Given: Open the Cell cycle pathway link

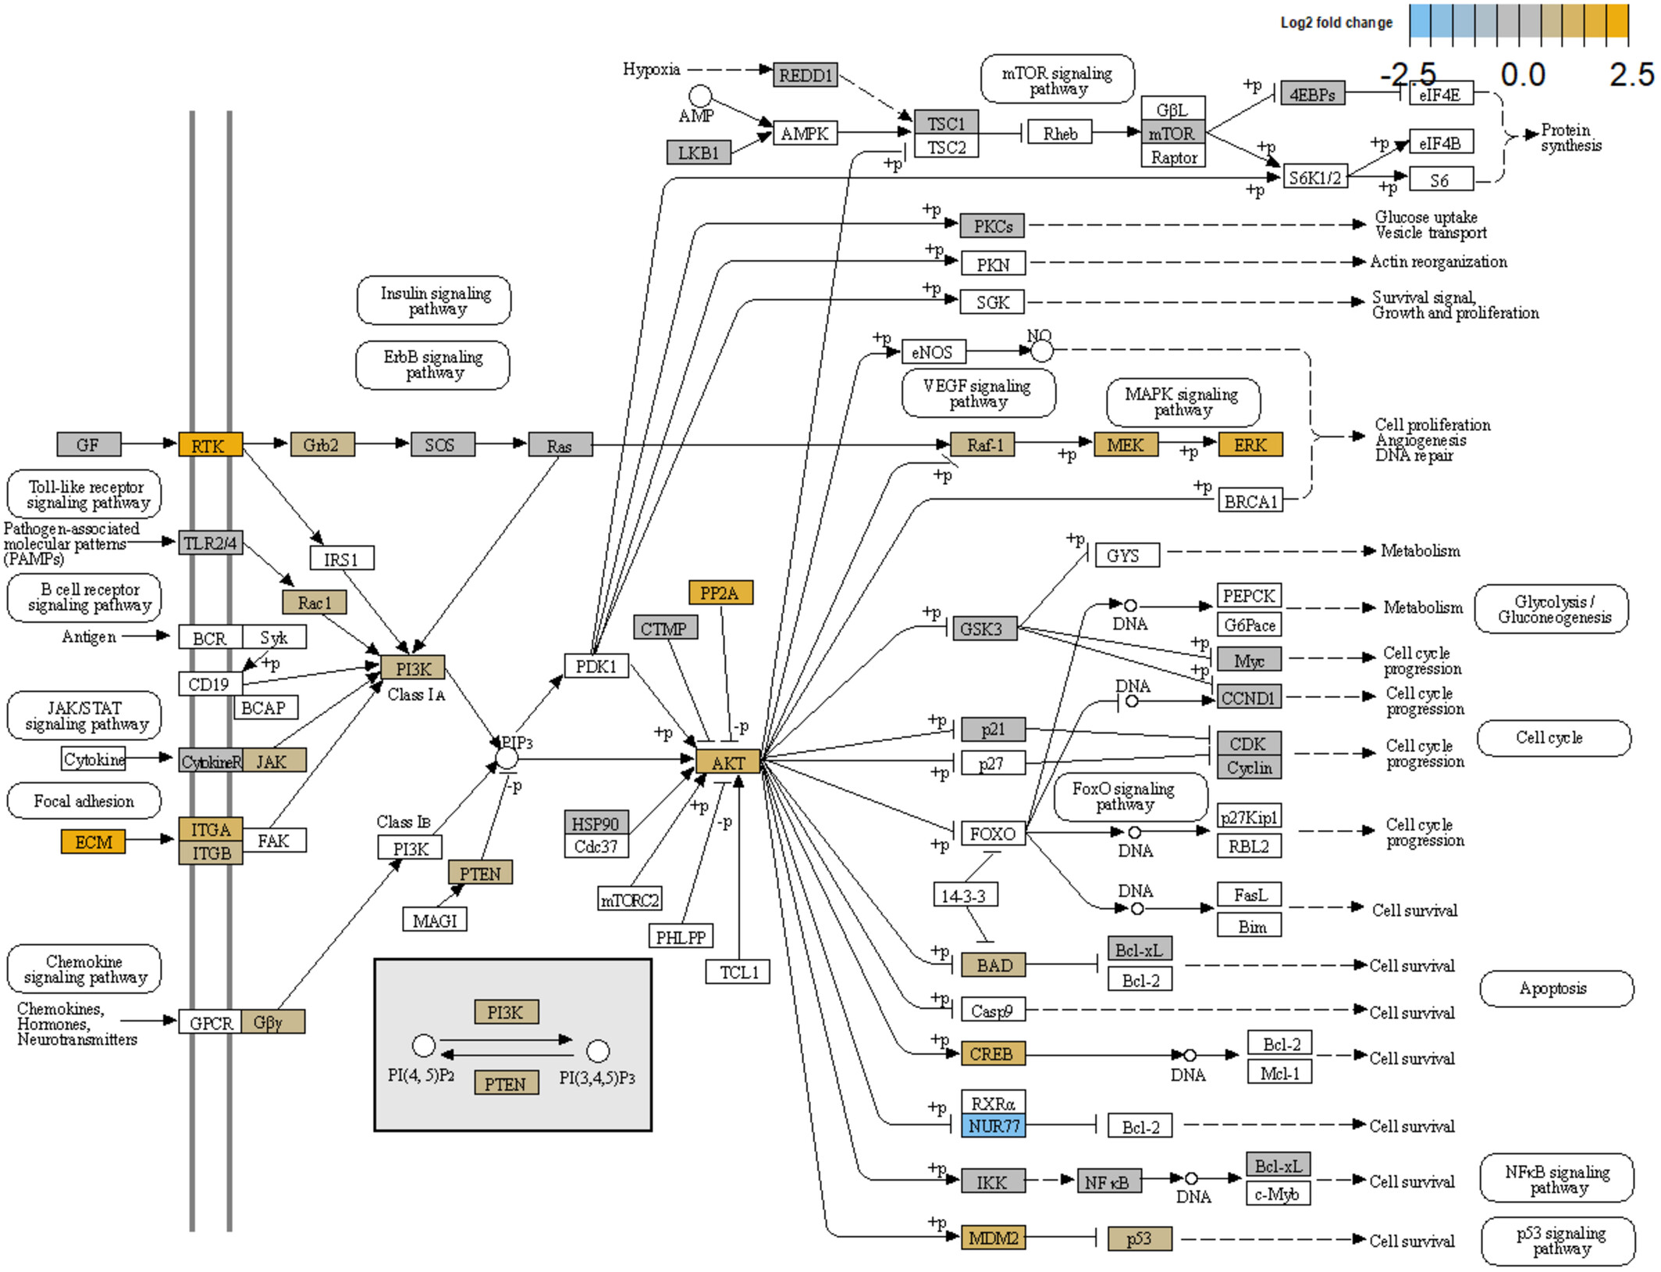Looking at the screenshot, I should click(x=1555, y=738).
